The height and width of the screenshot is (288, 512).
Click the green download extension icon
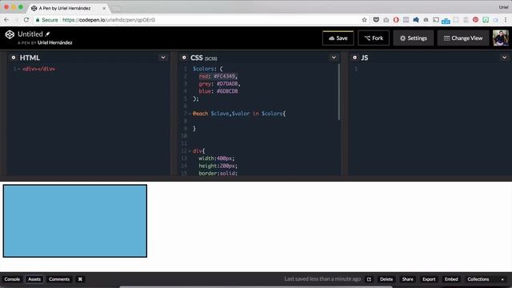[x=486, y=20]
